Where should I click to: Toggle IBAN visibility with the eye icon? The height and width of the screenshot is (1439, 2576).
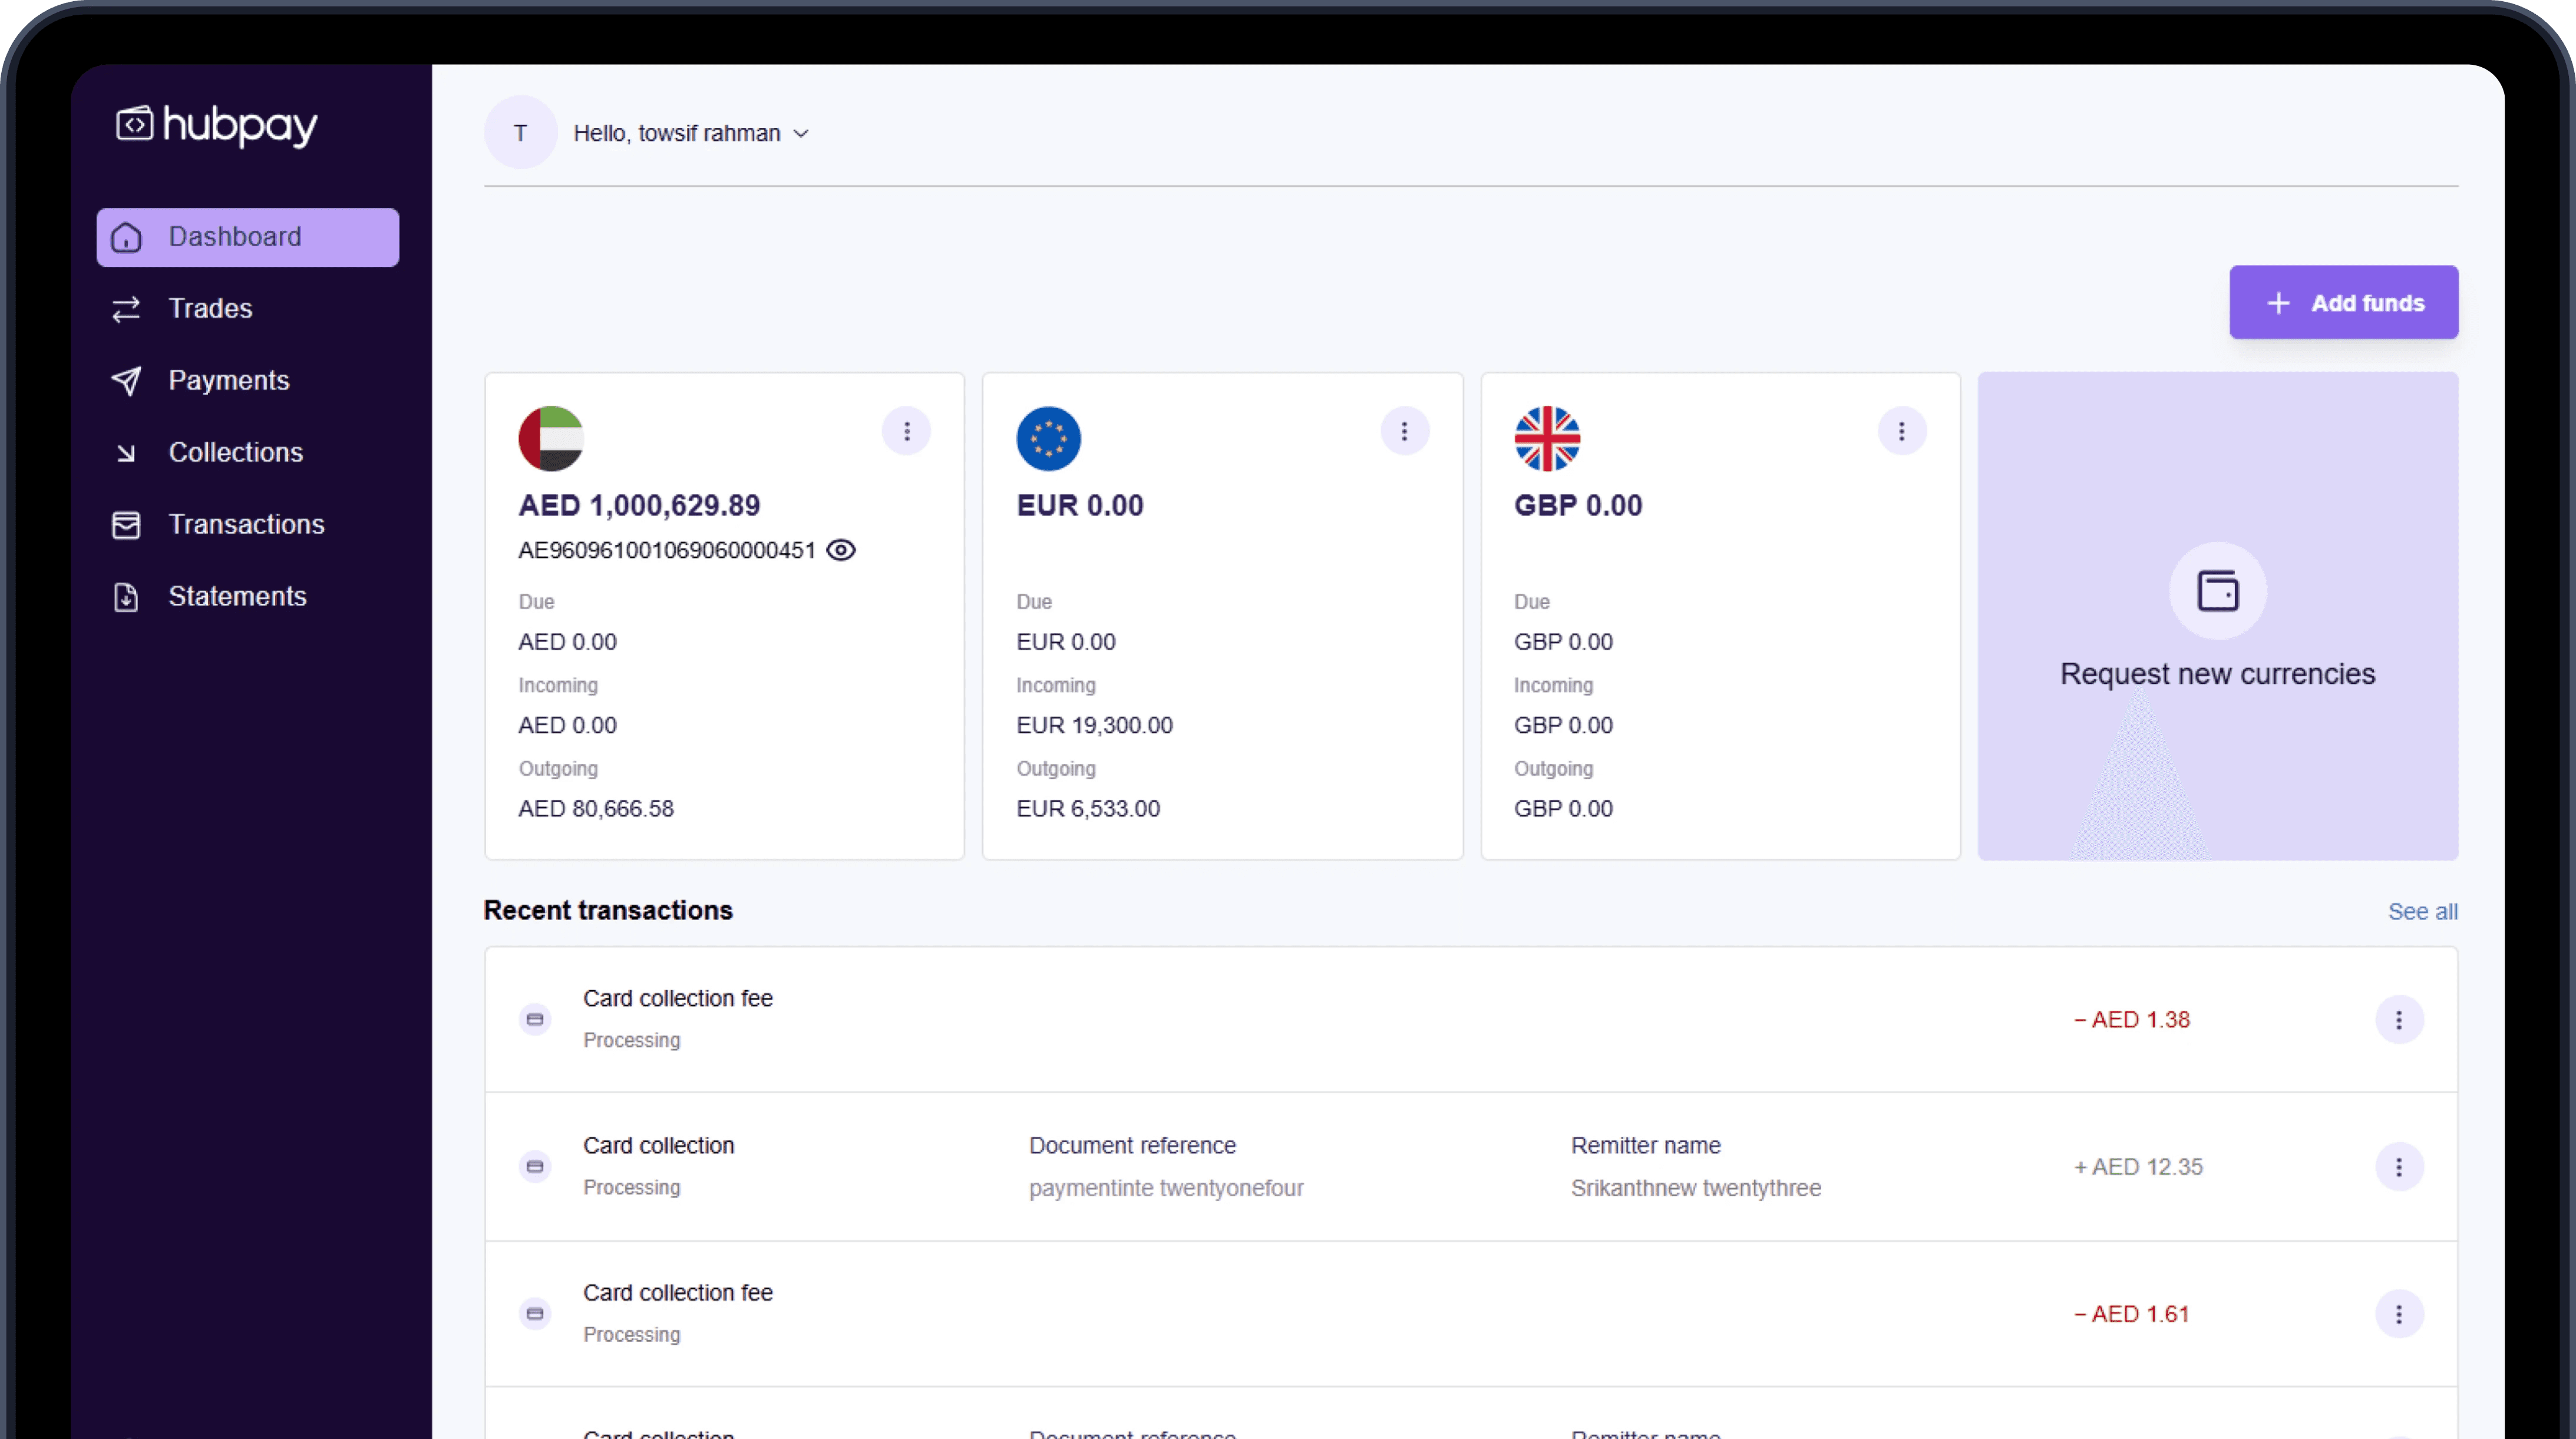coord(841,550)
